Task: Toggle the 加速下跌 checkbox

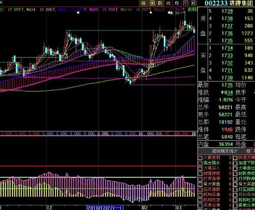Action: tap(235, 164)
